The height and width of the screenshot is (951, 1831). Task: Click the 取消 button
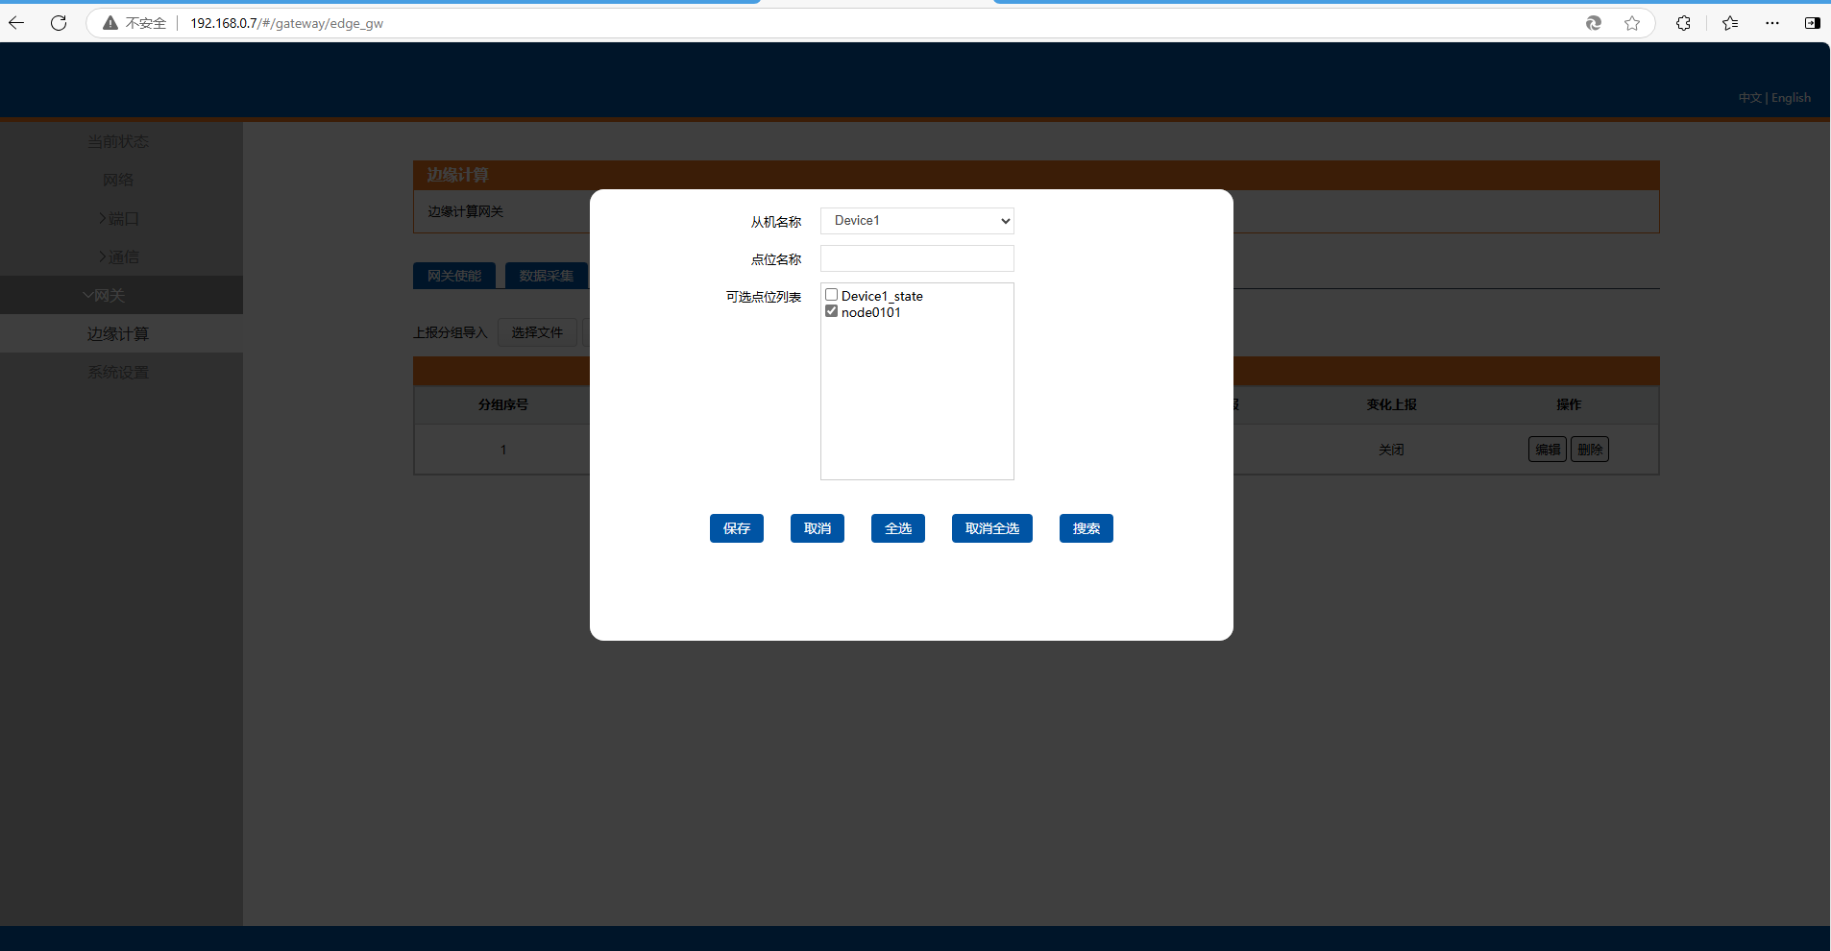pos(818,528)
